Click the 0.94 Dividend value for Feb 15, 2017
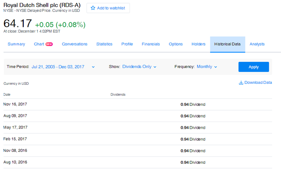281x169 pixels. pyautogui.click(x=193, y=139)
